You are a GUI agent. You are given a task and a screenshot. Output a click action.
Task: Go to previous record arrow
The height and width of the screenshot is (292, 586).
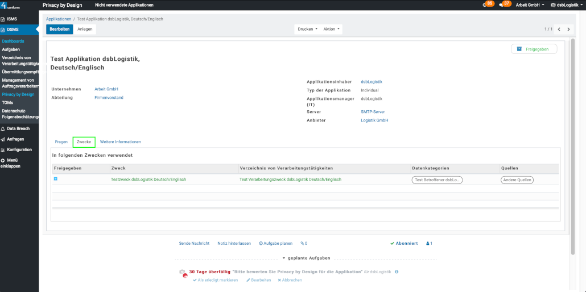pos(559,29)
